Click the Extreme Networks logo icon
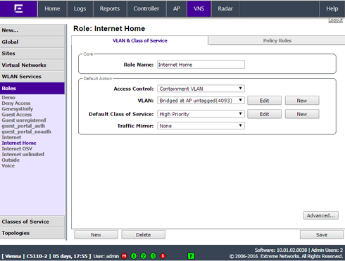Screen dimensions: 345x261 tap(18, 8)
